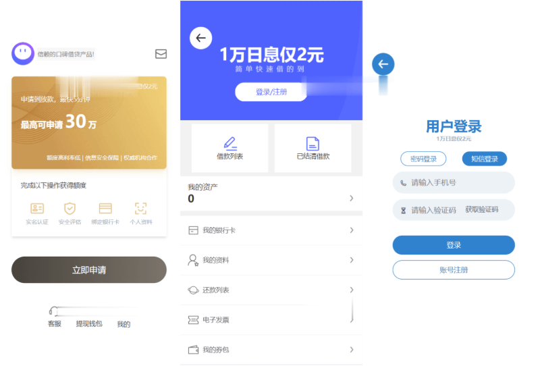
Task: Select the 实名认证 ID card icon
Action: (37, 209)
